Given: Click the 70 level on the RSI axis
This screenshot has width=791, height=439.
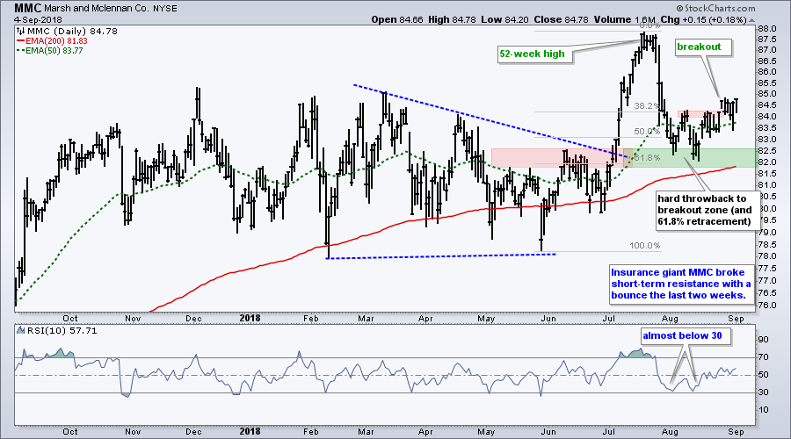Looking at the screenshot, I should (763, 357).
